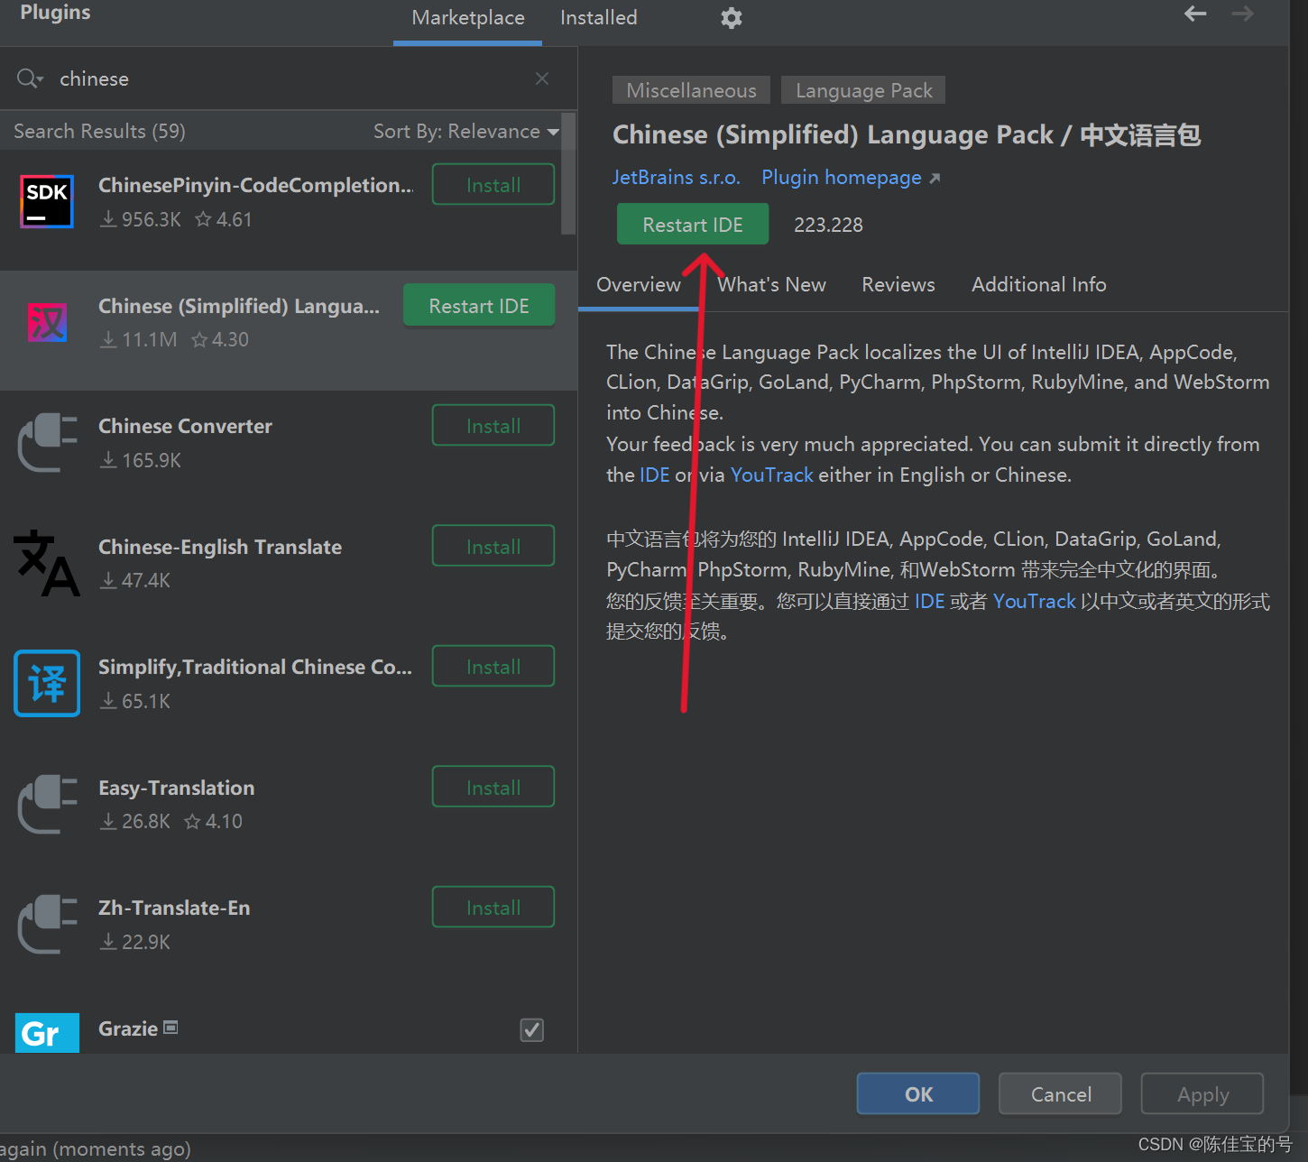The height and width of the screenshot is (1162, 1308).
Task: Select the Grazie plugin name
Action: 128,1028
